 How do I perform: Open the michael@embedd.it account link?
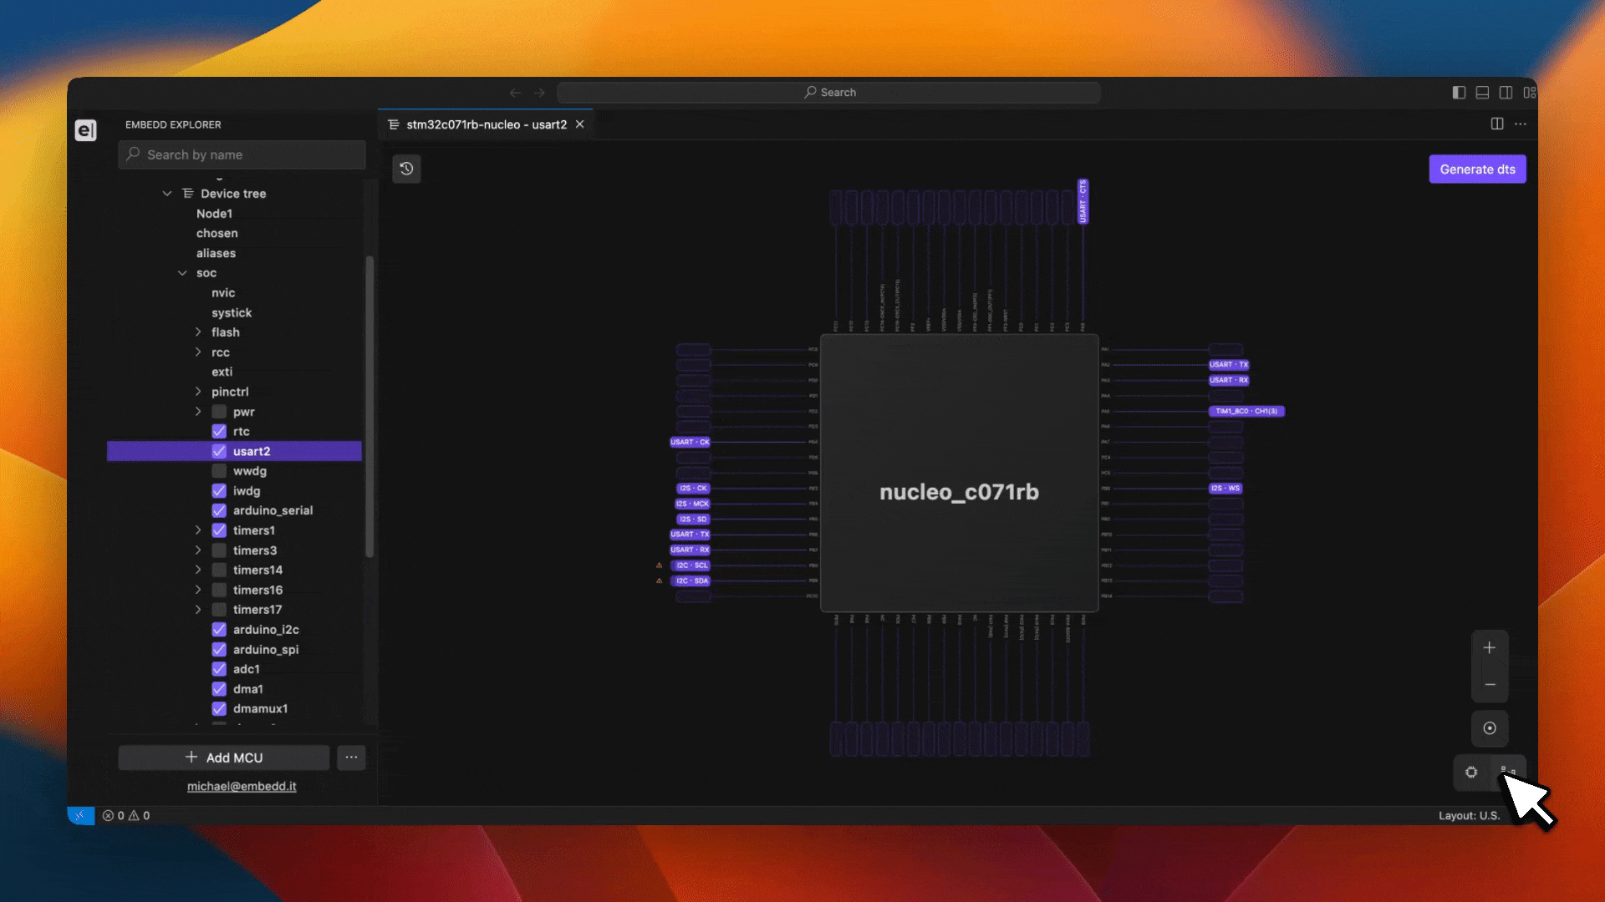(241, 786)
